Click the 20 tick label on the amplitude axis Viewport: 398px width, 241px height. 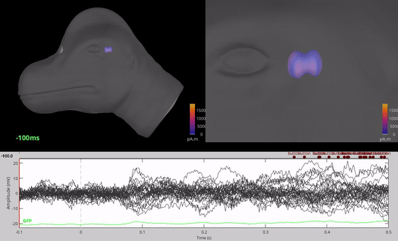pyautogui.click(x=15, y=163)
